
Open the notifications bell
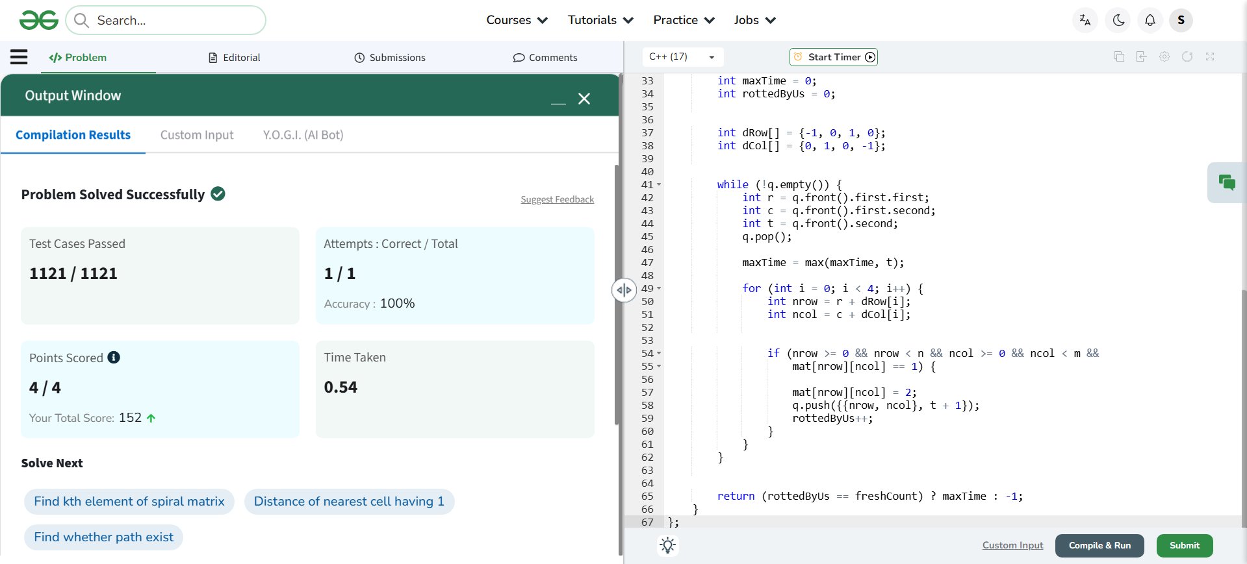pyautogui.click(x=1150, y=20)
